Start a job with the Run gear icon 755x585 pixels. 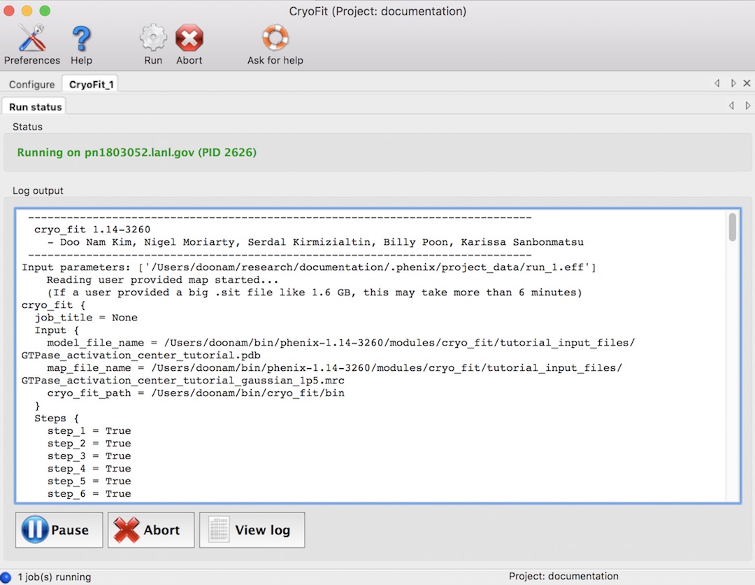(152, 38)
